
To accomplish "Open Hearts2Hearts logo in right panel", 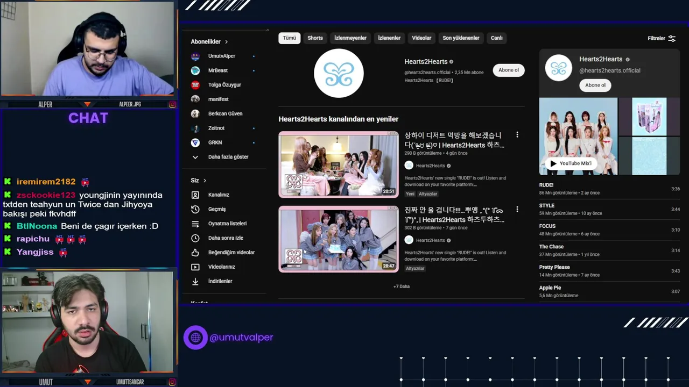I will (x=558, y=68).
